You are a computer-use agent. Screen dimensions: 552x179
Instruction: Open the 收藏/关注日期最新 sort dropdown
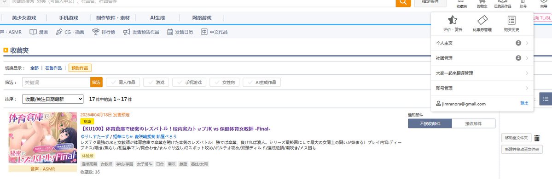coord(53,99)
